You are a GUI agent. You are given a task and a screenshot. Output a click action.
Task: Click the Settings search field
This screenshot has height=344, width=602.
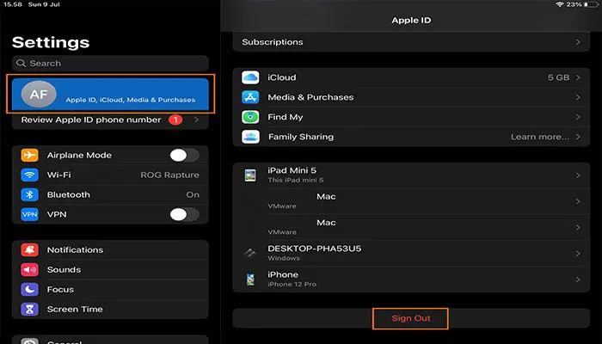[x=110, y=63]
